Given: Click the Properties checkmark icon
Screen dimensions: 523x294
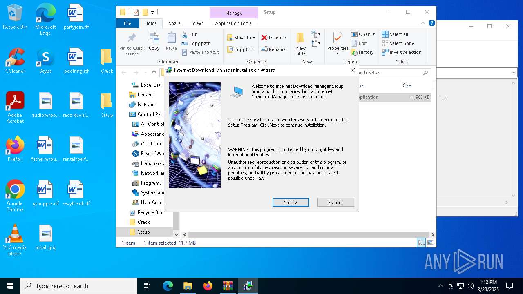Looking at the screenshot, I should pyautogui.click(x=337, y=38).
